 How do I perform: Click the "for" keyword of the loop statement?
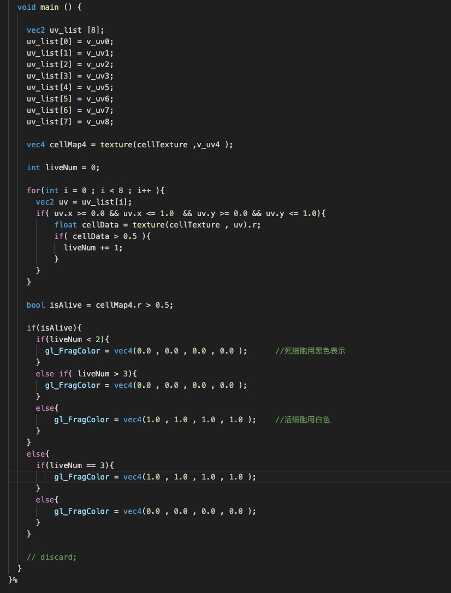[33, 190]
